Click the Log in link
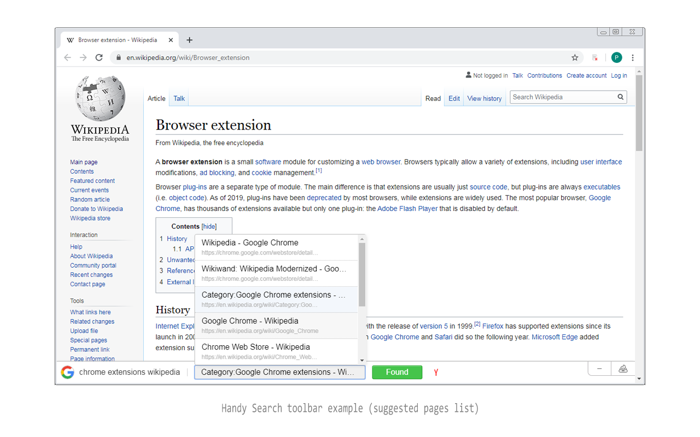 pos(619,75)
